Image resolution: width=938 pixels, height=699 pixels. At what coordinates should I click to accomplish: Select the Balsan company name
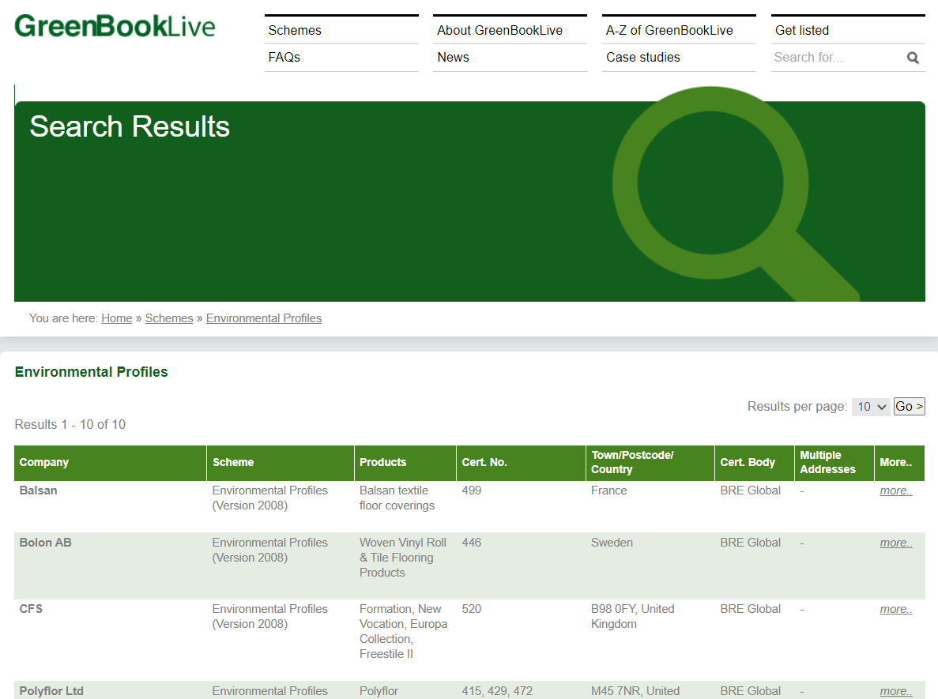(x=38, y=491)
